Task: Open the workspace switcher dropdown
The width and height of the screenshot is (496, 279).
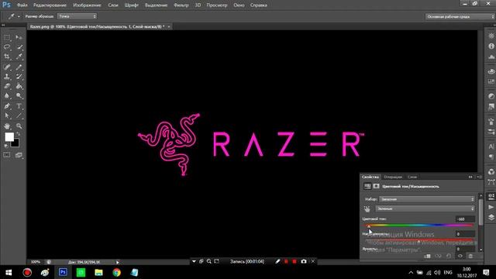Action: pyautogui.click(x=460, y=16)
